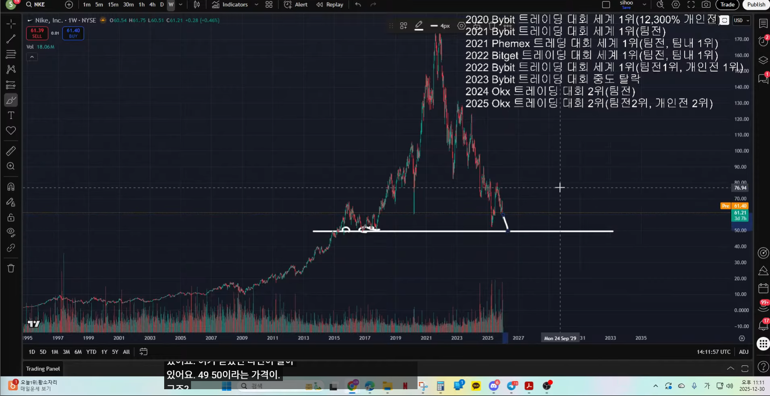Toggle stay in drawing mode
The height and width of the screenshot is (396, 770).
tap(11, 202)
